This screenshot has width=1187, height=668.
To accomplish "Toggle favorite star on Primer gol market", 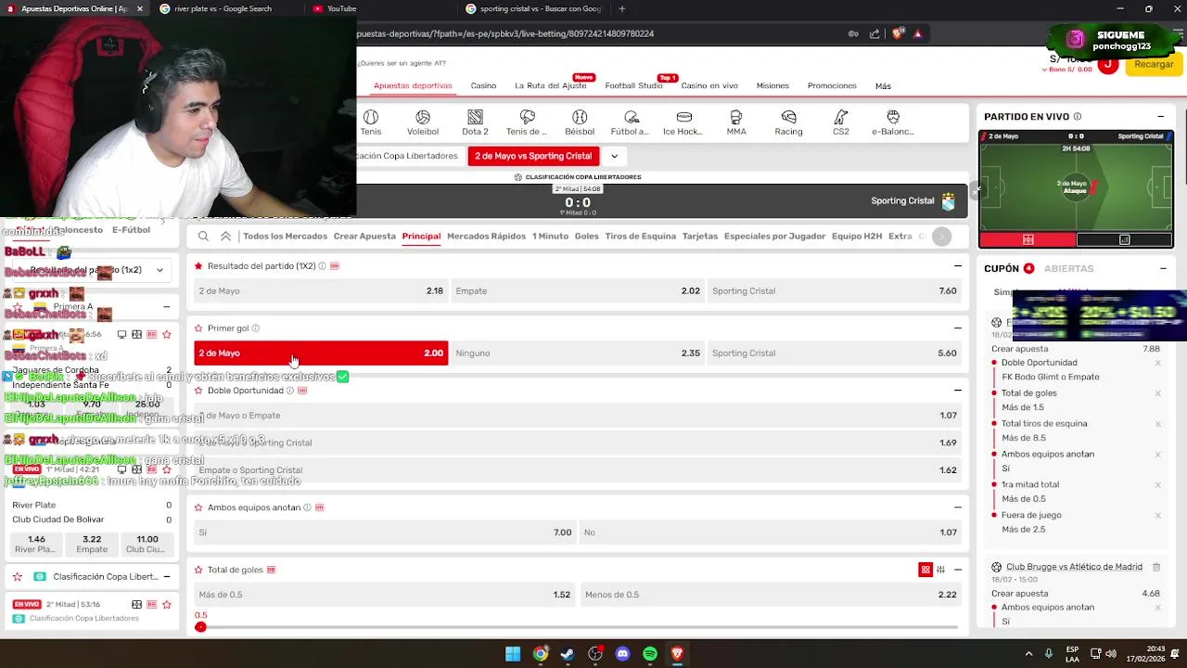I will click(x=198, y=328).
